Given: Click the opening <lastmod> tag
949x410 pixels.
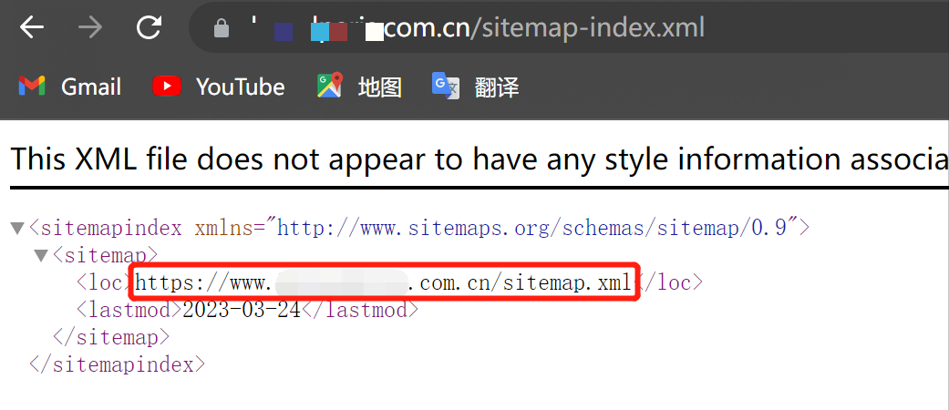Looking at the screenshot, I should tap(129, 310).
